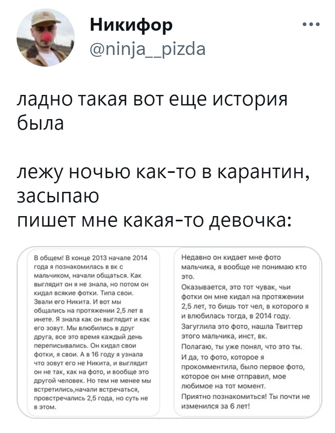This screenshot has height=433, width=335.
Task: Click the display name Никифор
Action: 132,25
